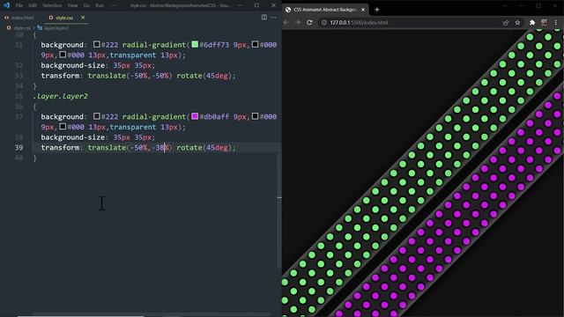Click the share page icon
This screenshot has width=564, height=317.
(506, 22)
